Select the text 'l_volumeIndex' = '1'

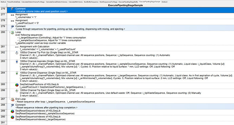[26, 17]
